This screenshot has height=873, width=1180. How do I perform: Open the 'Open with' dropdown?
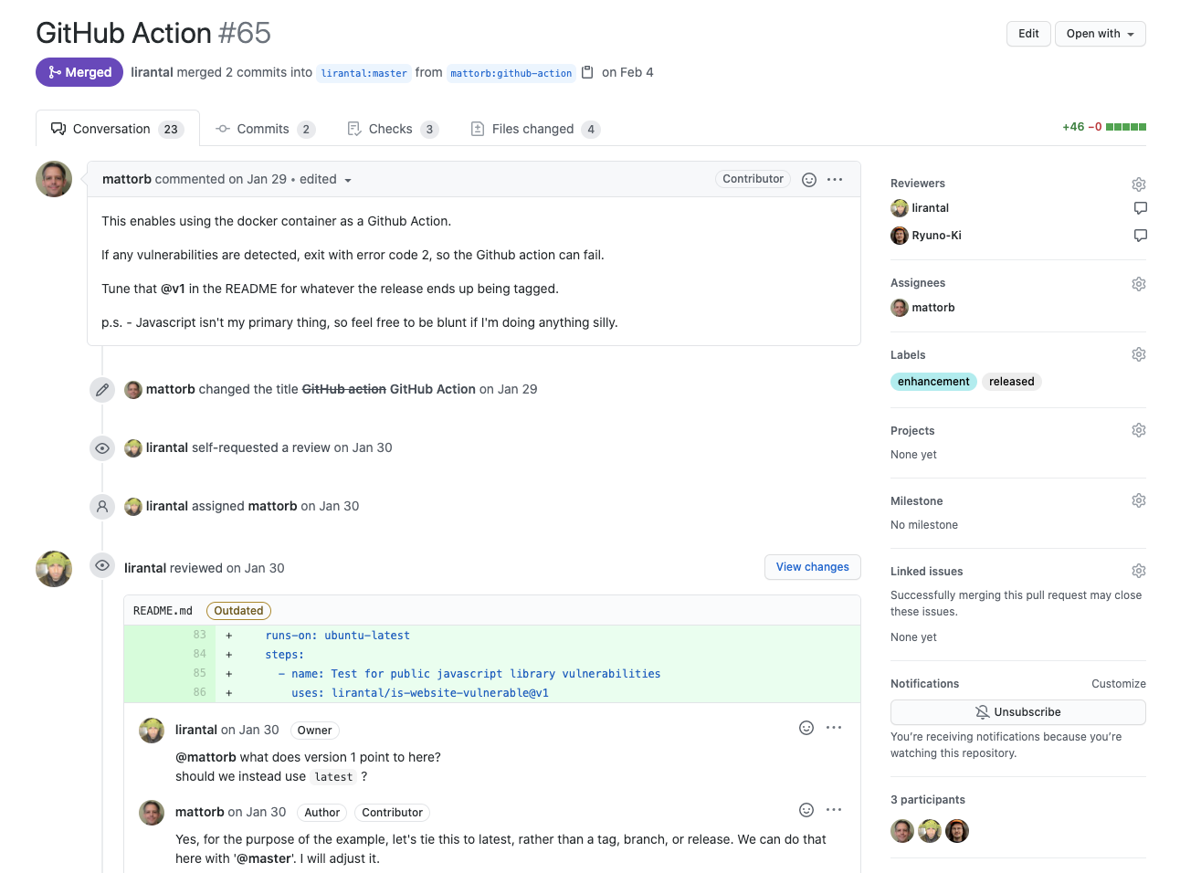[1100, 34]
